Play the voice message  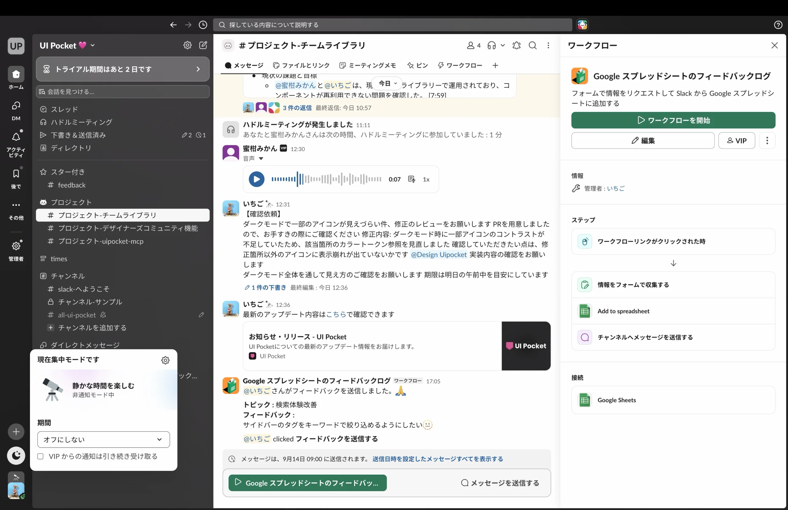[x=256, y=179]
